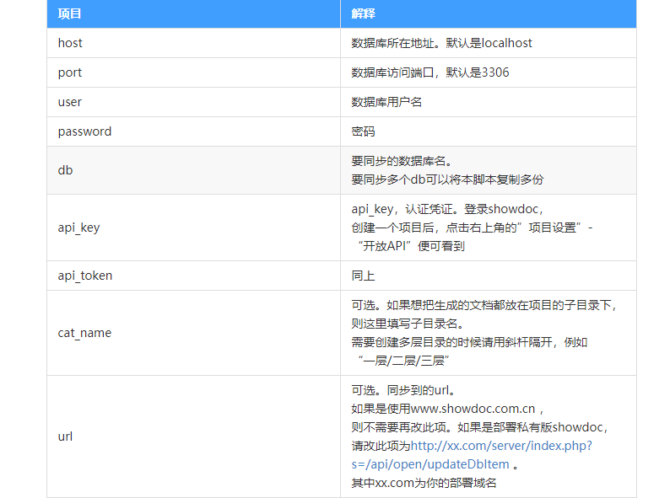Click the "一层/二层/三层" example text

tap(403, 361)
